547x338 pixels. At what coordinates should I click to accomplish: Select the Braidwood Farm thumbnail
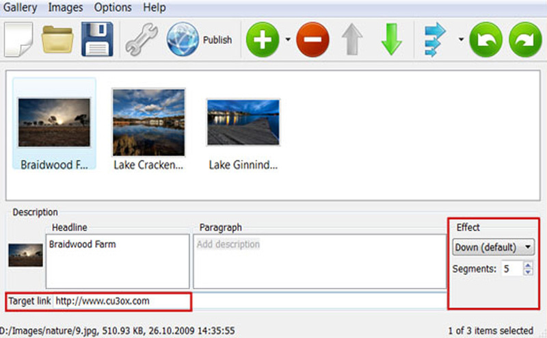[x=54, y=124]
